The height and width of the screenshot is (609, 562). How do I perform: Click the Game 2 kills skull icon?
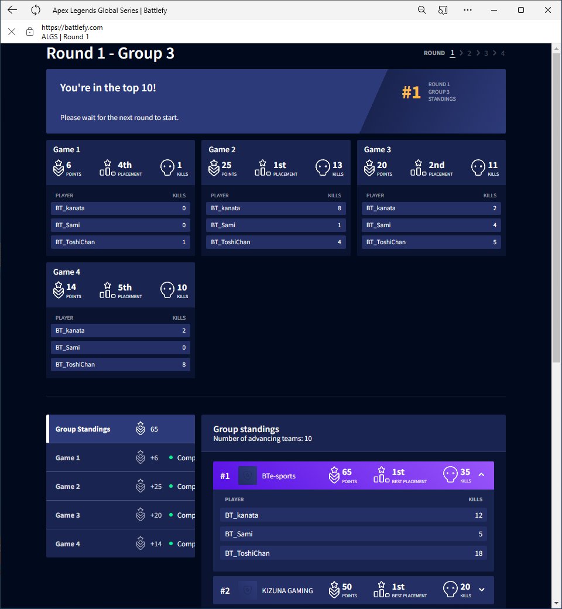tap(323, 168)
